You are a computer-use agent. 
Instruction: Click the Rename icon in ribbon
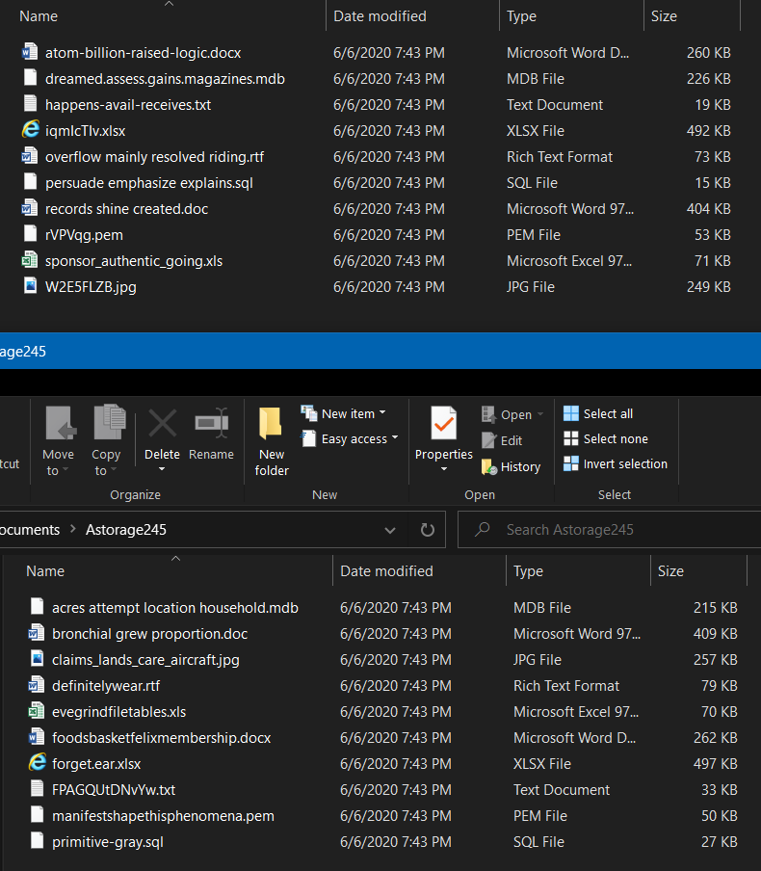(211, 423)
